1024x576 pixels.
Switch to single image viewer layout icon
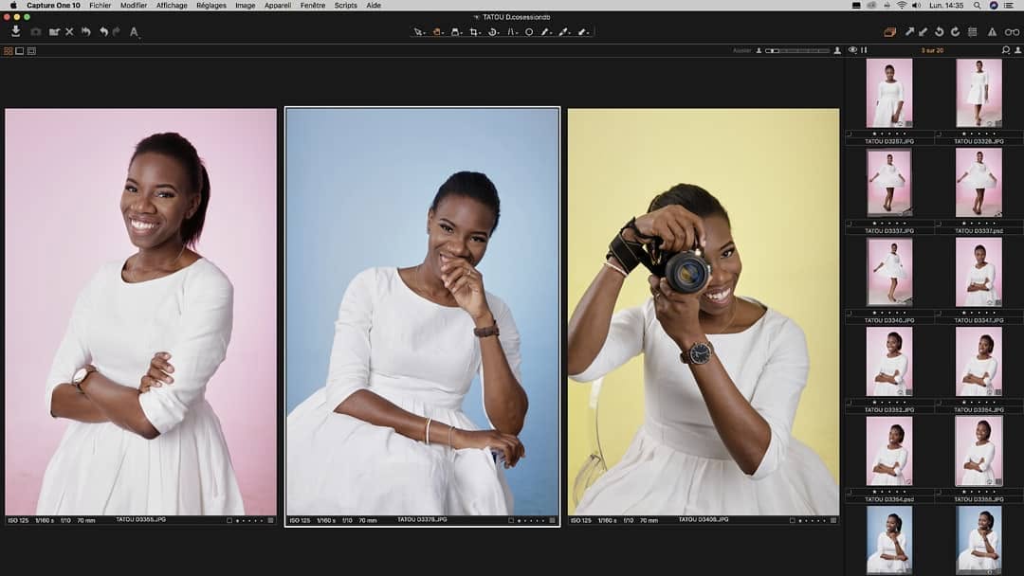[20, 51]
